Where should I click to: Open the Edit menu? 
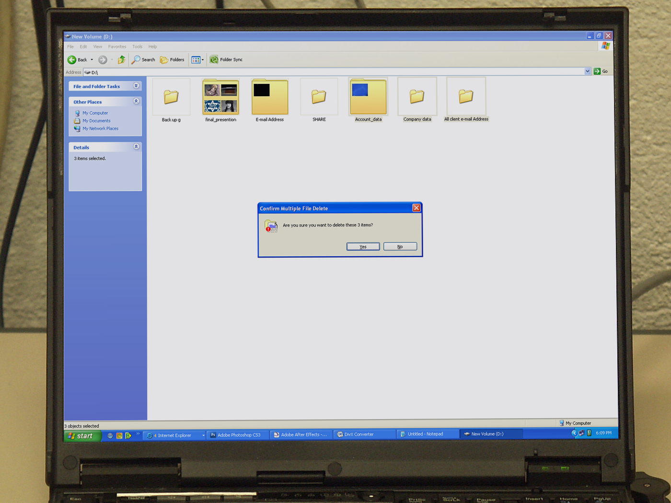(83, 46)
